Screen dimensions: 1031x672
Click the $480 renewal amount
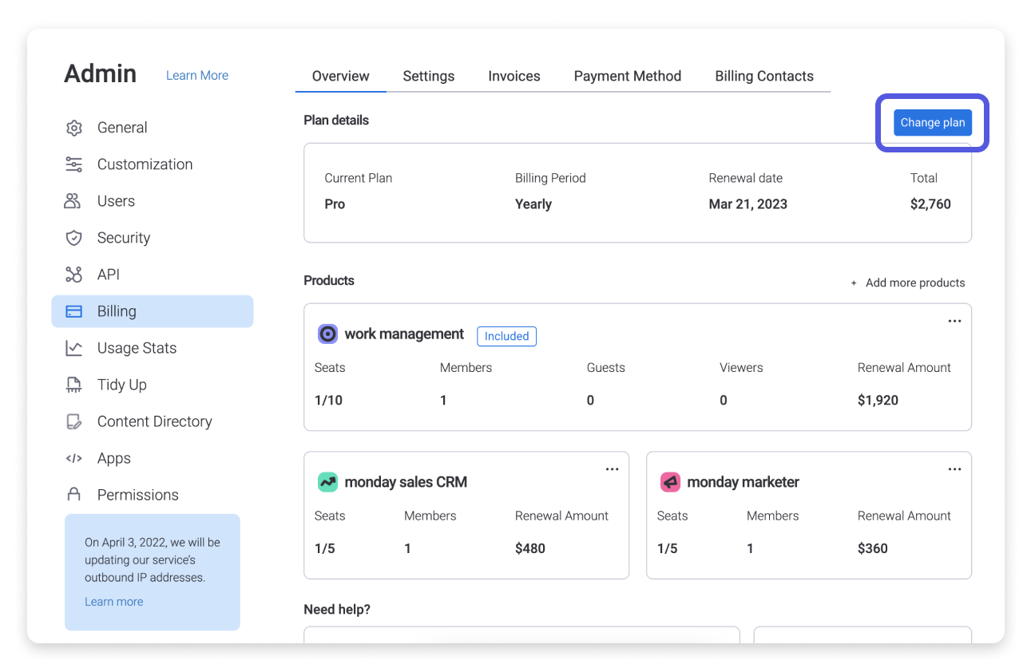[x=530, y=549]
